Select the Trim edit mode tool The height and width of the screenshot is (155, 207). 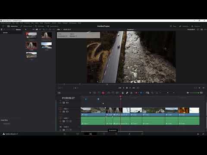[x=94, y=93]
